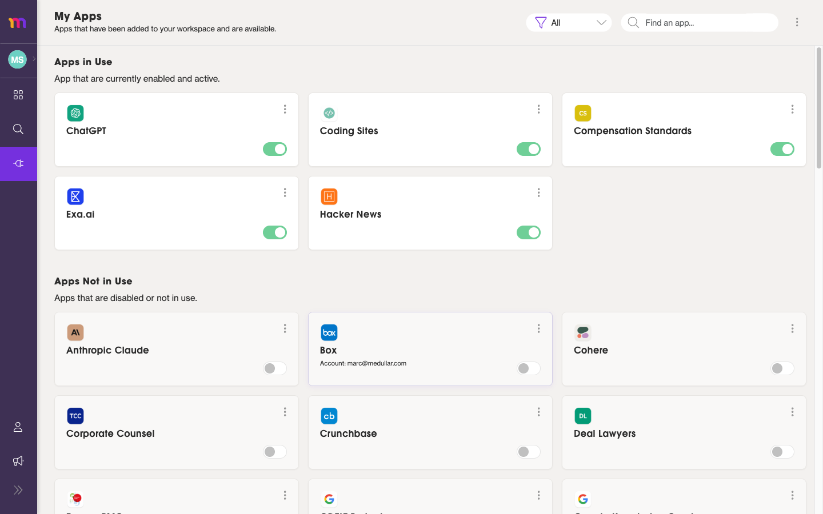Viewport: 823px width, 514px height.
Task: Open Corporate Counsel card options menu
Action: pos(285,412)
